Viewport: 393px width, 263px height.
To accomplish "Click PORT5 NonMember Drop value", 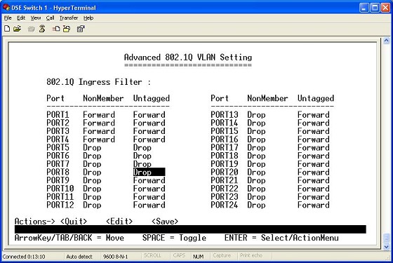I will [92, 147].
